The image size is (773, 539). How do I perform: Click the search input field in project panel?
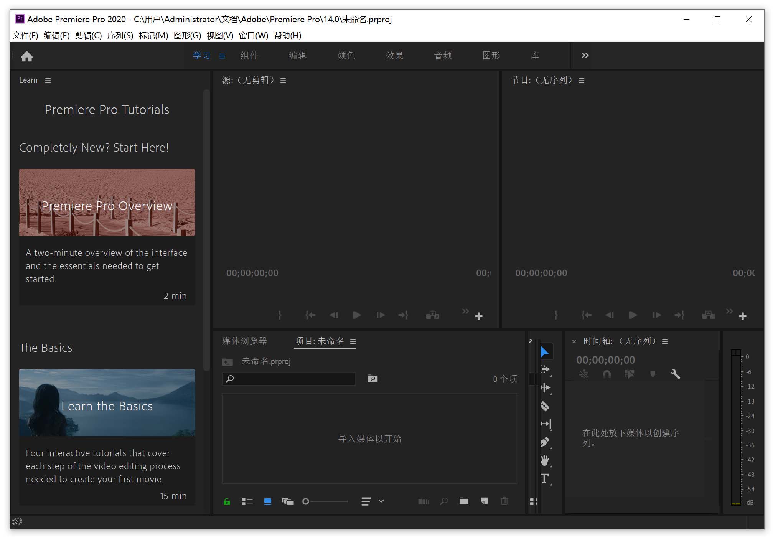(290, 379)
